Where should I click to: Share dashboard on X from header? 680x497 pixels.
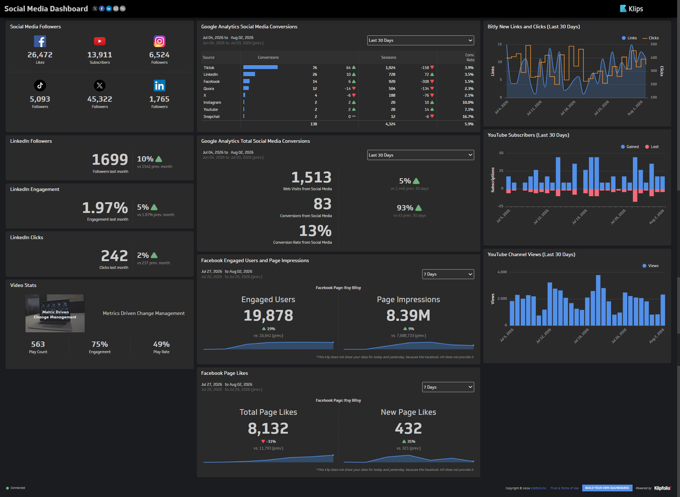[x=95, y=9]
